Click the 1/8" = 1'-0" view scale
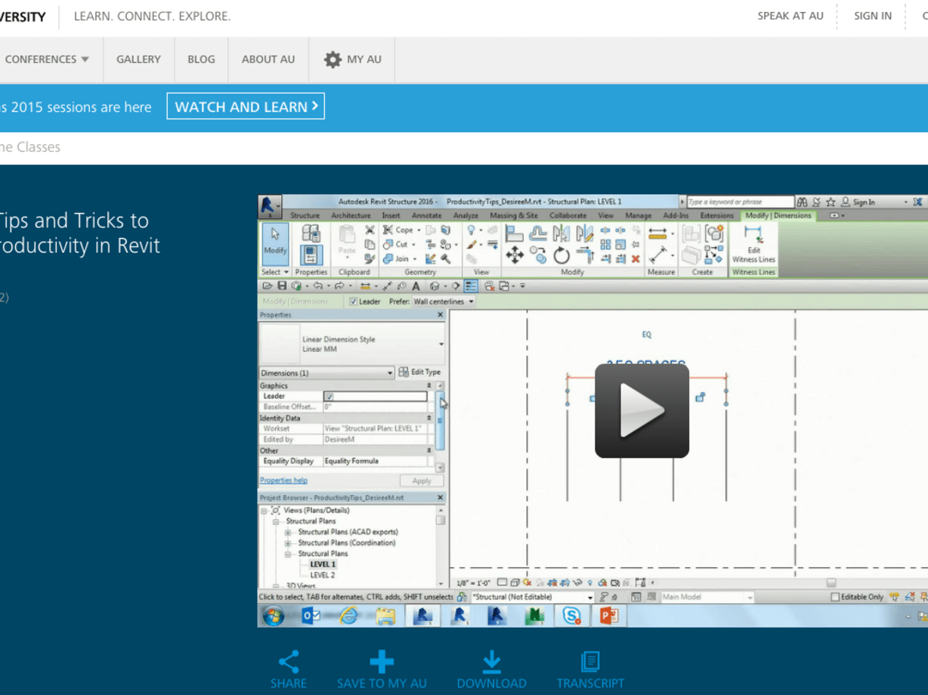Screen dimensions: 928x695 tap(474, 582)
